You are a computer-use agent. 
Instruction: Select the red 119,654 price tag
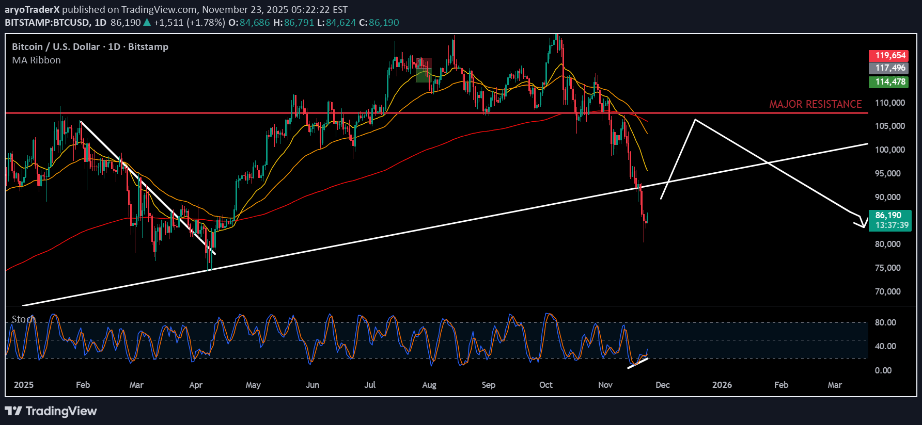[x=890, y=55]
